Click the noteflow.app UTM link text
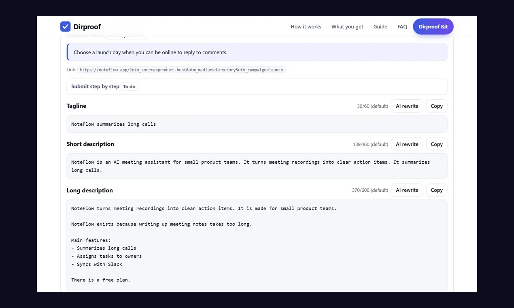 click(181, 70)
